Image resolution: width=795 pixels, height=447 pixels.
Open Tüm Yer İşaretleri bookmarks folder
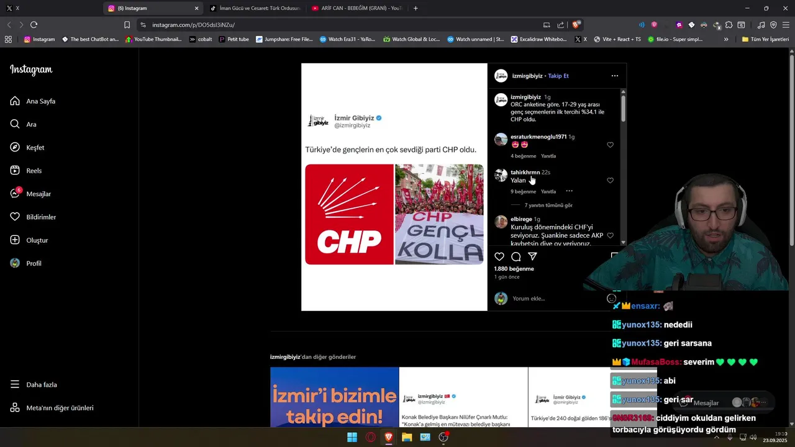click(x=765, y=39)
